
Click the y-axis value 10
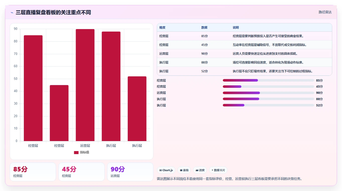click(x=16, y=129)
